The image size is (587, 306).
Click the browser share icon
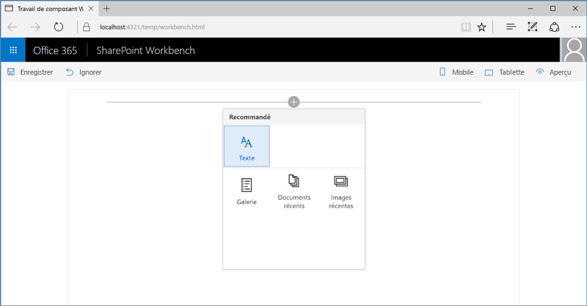coord(554,27)
